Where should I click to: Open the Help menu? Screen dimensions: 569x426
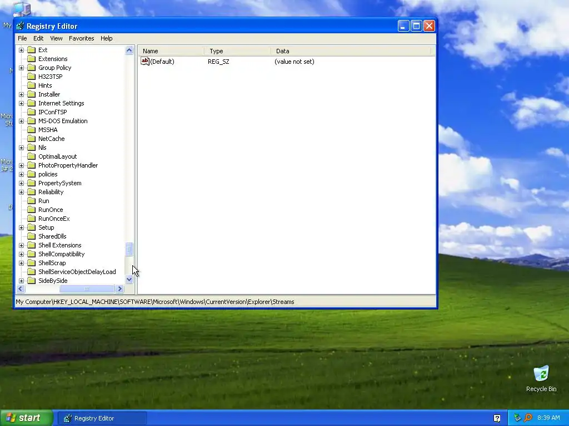[106, 38]
